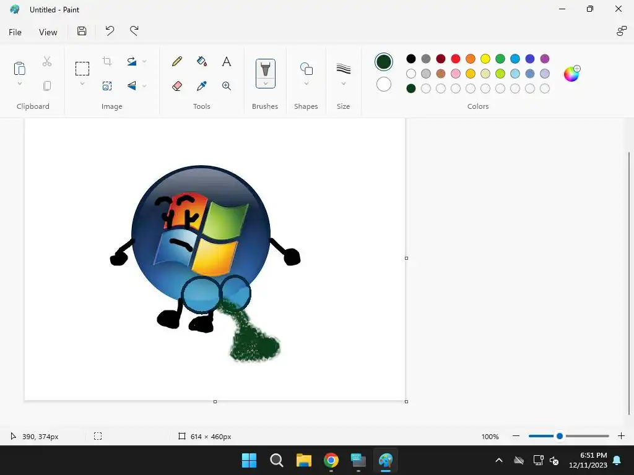This screenshot has height=475, width=634.
Task: Select Color 1 dark green circle
Action: (x=384, y=62)
